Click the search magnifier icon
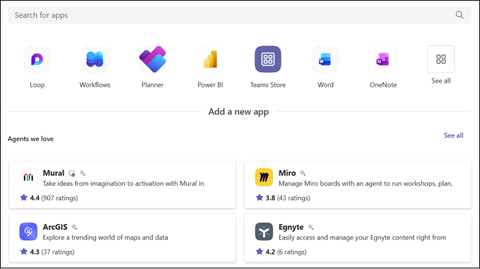 click(460, 14)
